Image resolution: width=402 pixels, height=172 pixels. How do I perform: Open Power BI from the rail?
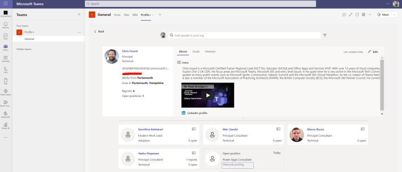click(6, 126)
